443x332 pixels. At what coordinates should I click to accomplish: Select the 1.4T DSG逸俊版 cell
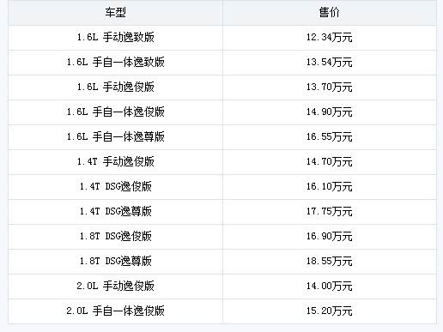[x=115, y=187]
